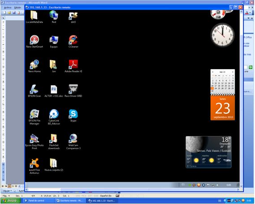Click the expand tray arrow on local taskbar
255x204 pixels.
pos(225,201)
